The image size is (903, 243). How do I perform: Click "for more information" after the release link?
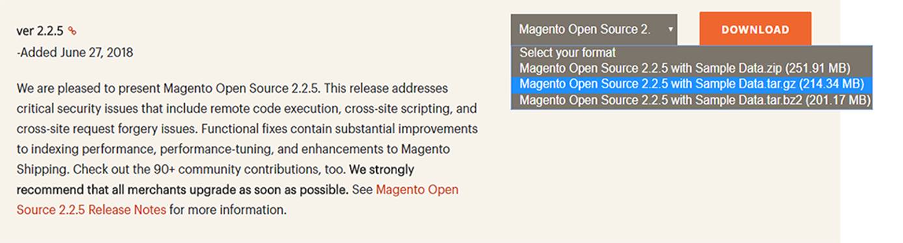[x=228, y=210]
